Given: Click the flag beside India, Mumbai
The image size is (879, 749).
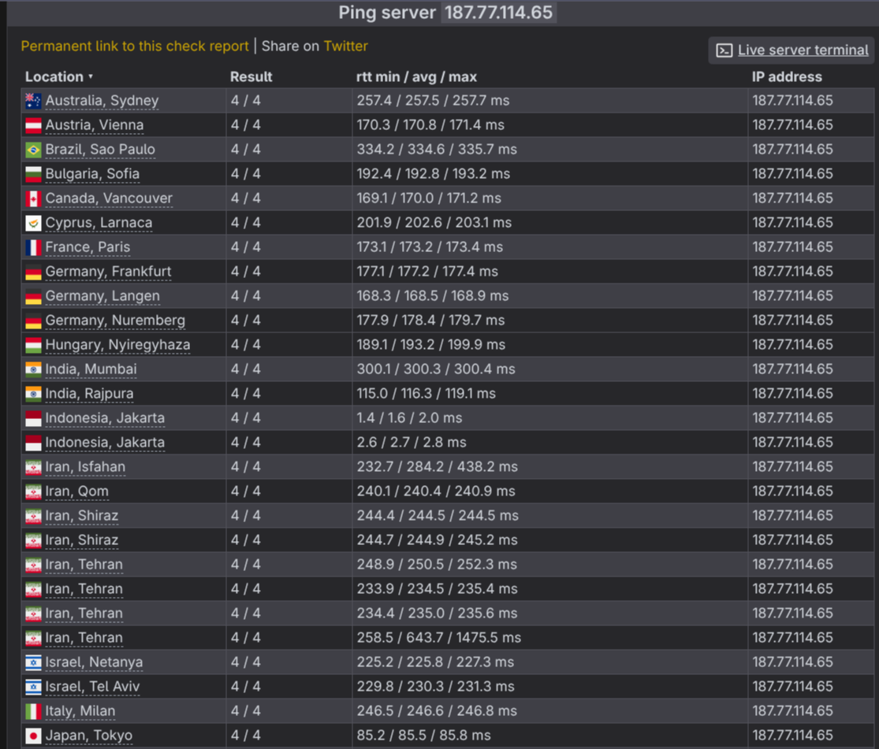Looking at the screenshot, I should 33,369.
